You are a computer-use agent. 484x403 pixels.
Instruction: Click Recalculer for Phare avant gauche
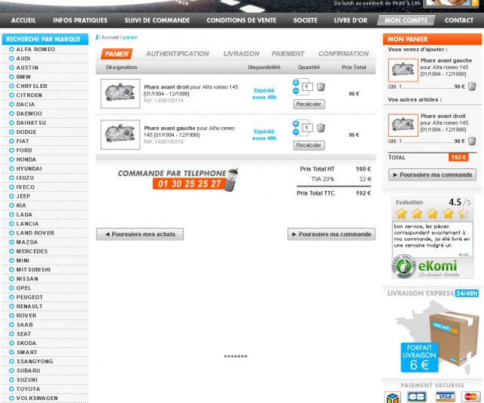(x=309, y=145)
